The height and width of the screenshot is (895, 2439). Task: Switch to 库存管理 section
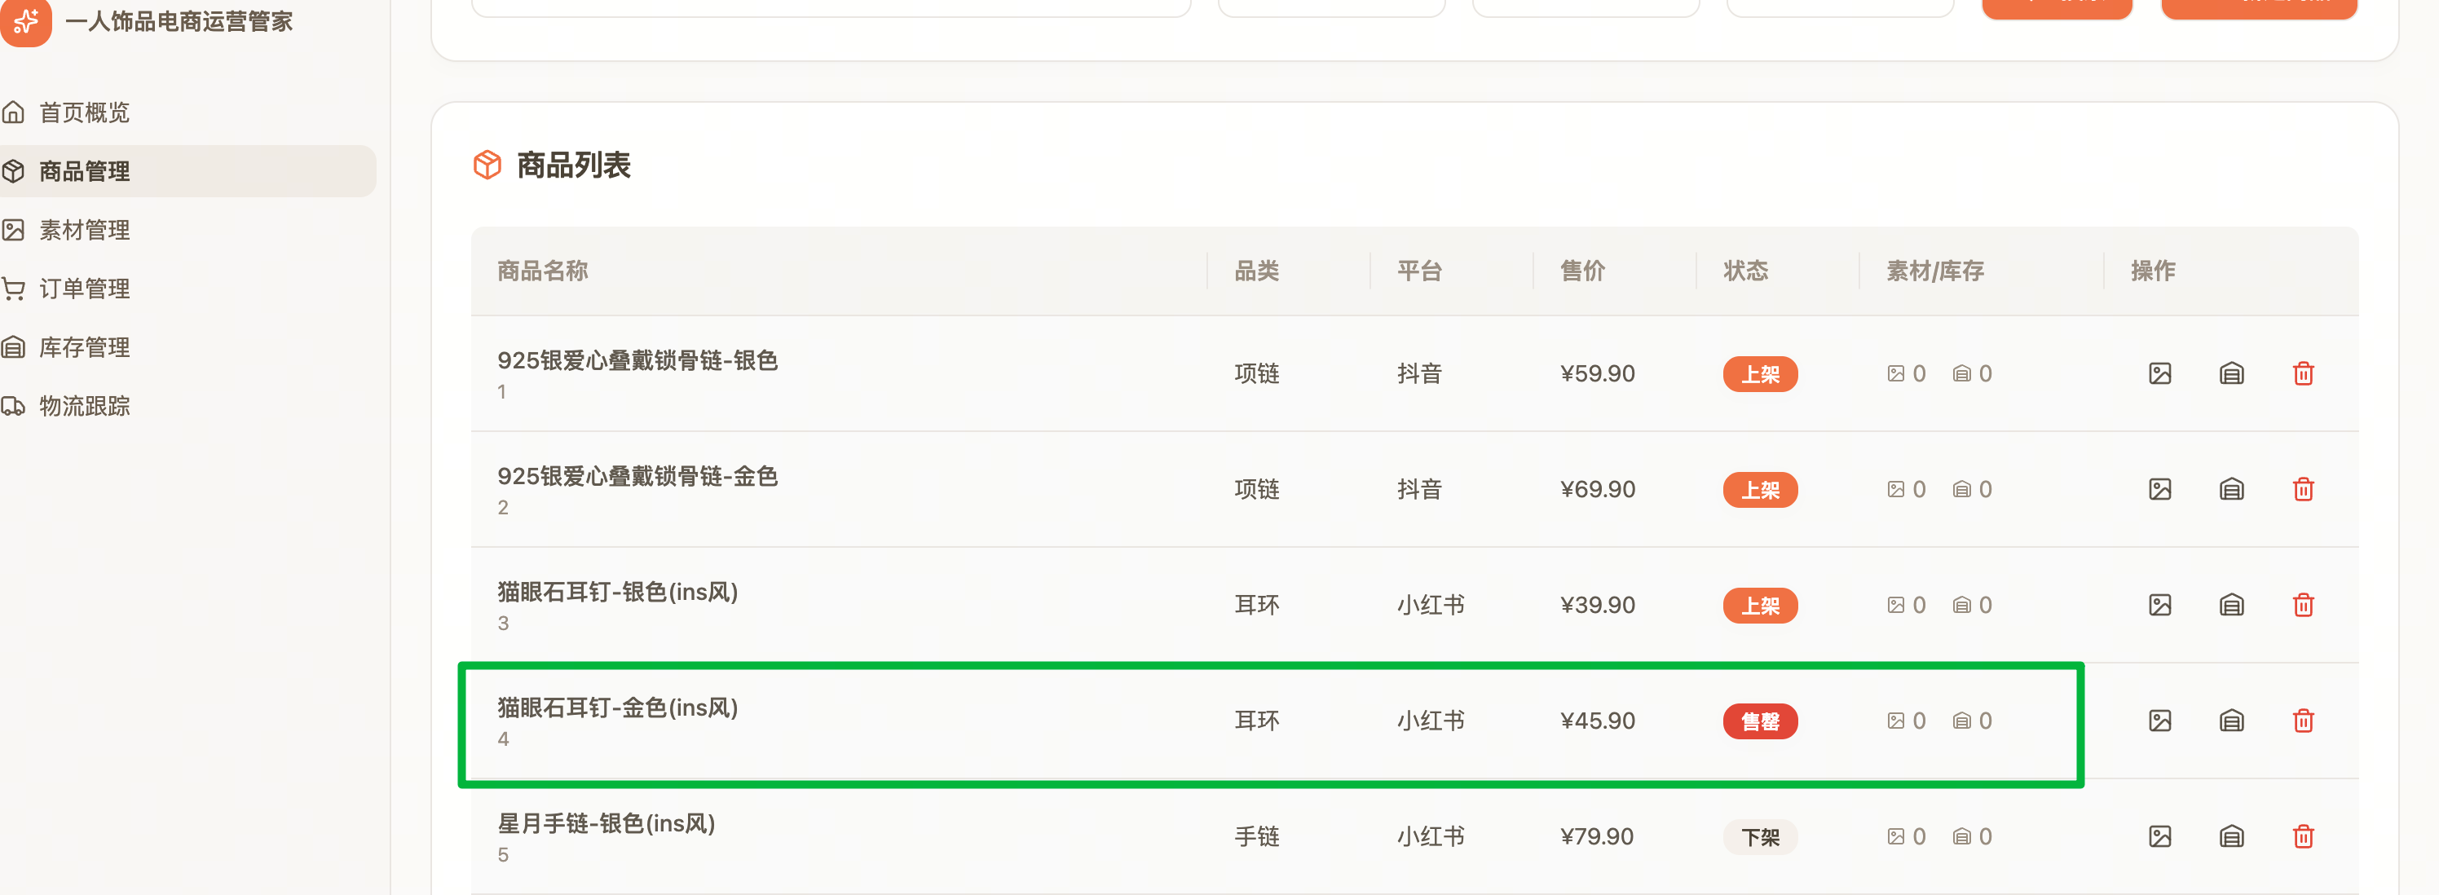coord(84,347)
